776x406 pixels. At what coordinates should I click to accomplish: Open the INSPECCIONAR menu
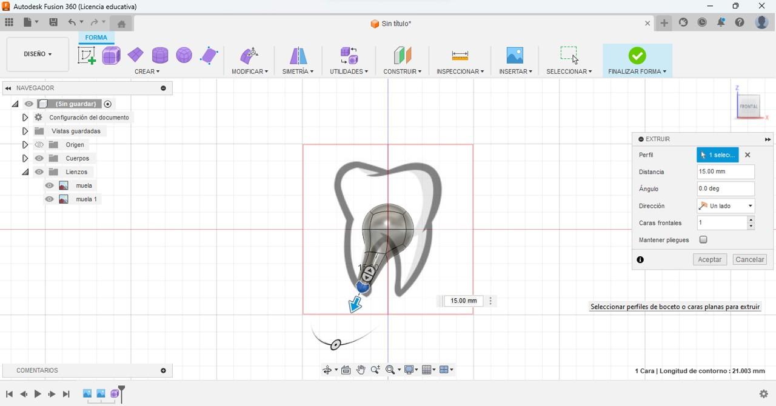click(x=460, y=72)
